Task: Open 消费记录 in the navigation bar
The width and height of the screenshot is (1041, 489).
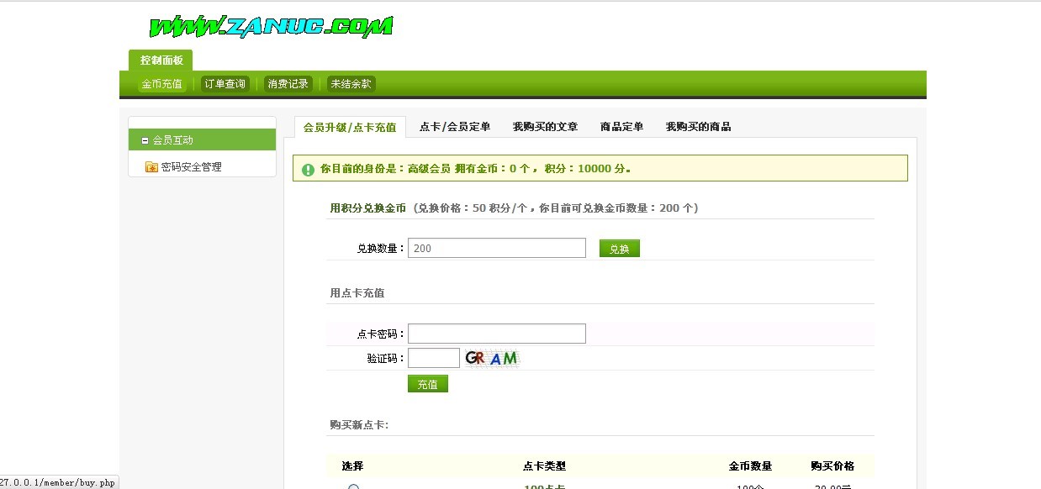Action: [288, 84]
